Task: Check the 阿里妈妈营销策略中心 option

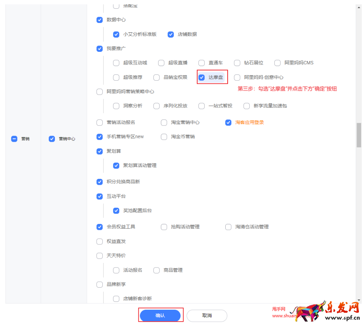Action: 99,91
